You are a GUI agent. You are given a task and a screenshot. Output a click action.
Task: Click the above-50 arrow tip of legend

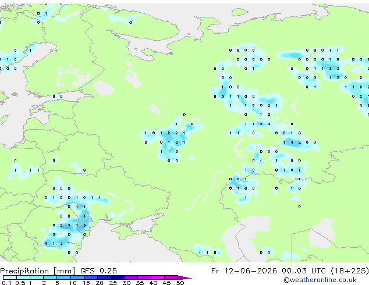185,277
